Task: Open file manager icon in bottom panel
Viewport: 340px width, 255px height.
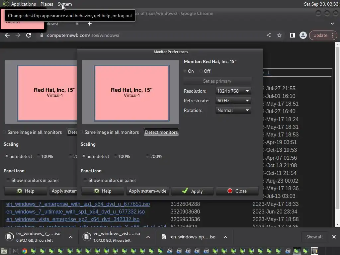Action: (4, 251)
